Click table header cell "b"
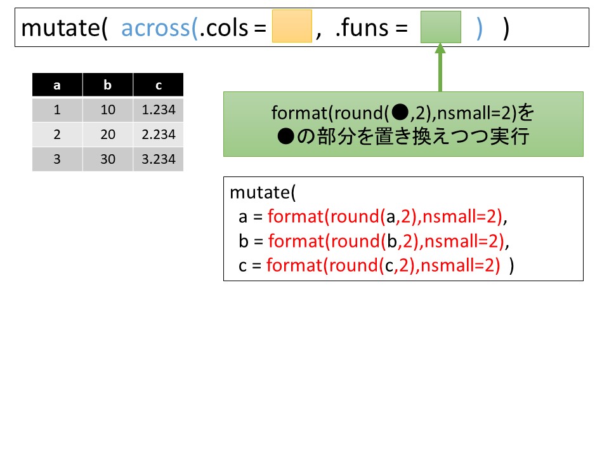 coord(108,85)
